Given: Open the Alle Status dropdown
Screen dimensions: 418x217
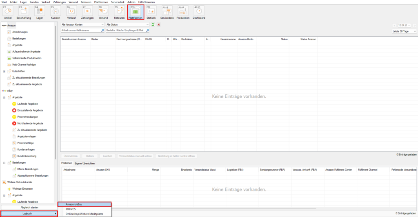Looking at the screenshot, I should pos(127,25).
